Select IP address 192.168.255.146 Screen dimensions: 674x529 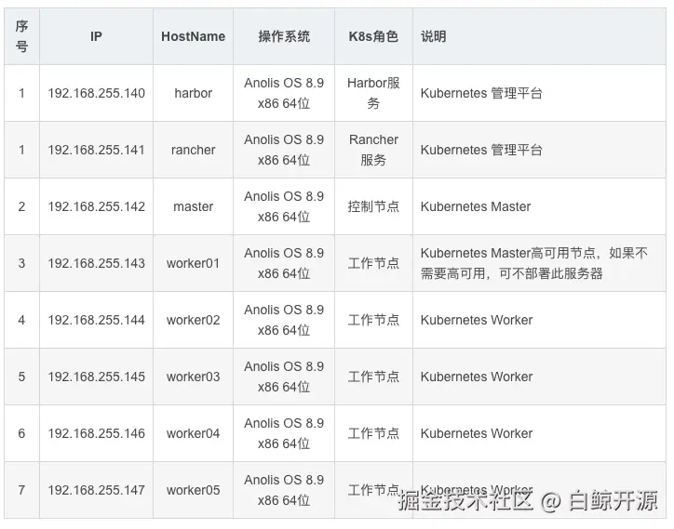coord(96,433)
